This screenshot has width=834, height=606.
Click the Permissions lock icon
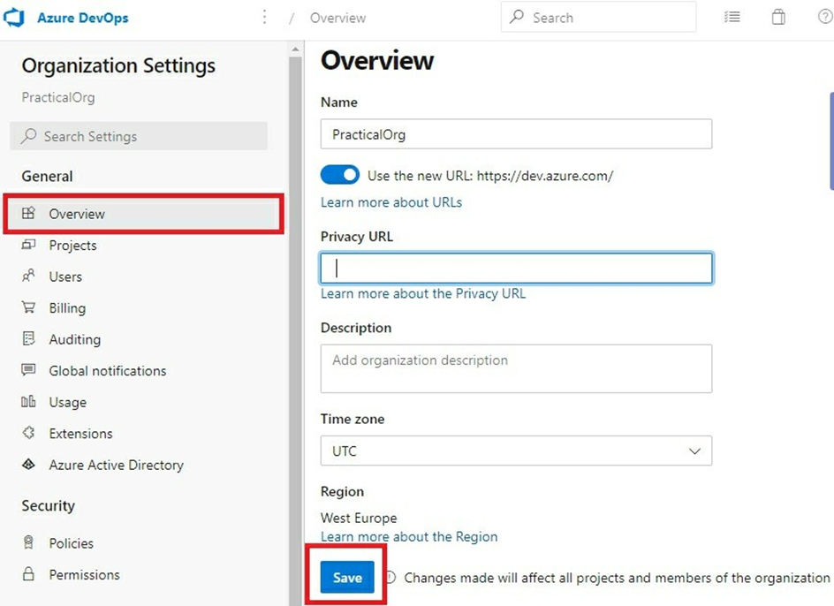click(x=28, y=573)
